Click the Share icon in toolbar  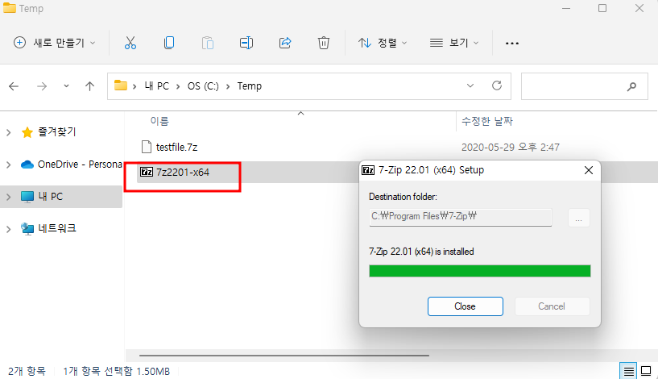tap(285, 43)
